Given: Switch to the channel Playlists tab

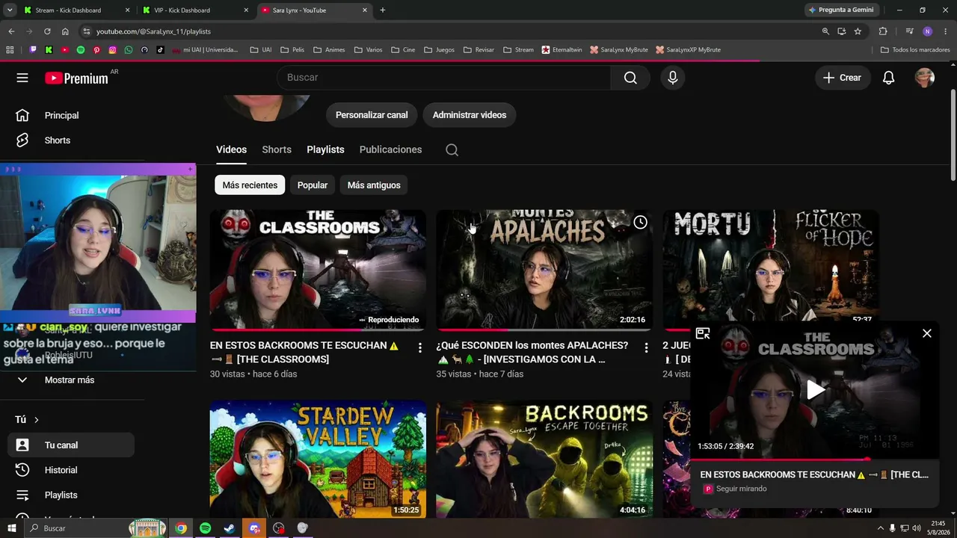Looking at the screenshot, I should click(x=325, y=149).
